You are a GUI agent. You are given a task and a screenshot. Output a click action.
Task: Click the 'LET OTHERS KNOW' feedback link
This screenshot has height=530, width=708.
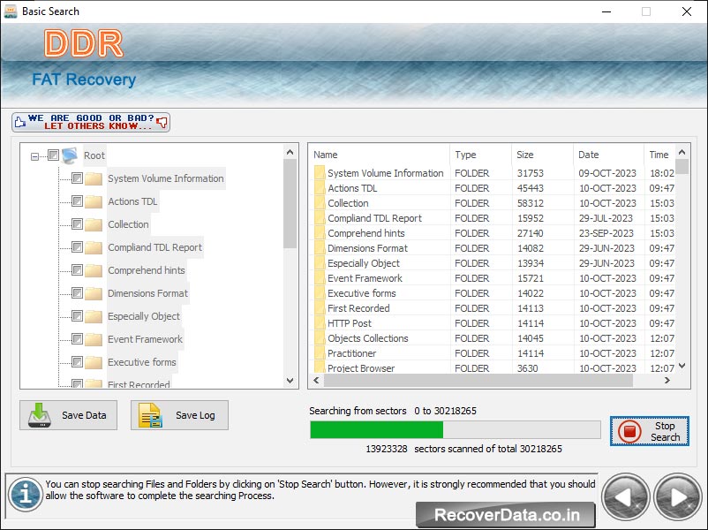coord(97,125)
